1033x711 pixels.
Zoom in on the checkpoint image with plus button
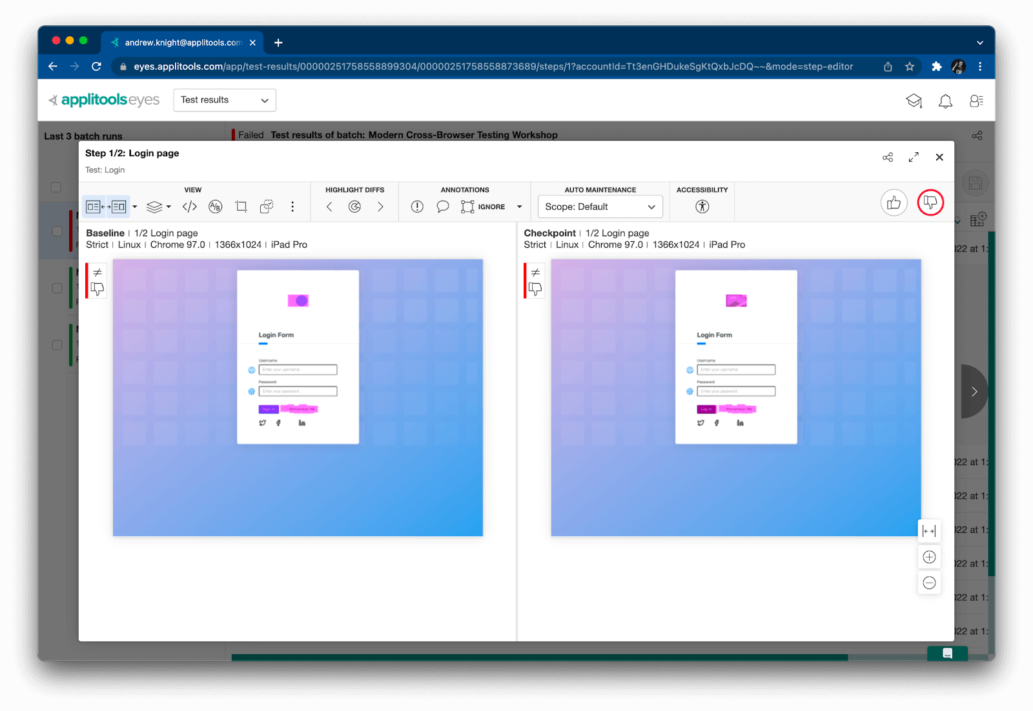click(929, 557)
